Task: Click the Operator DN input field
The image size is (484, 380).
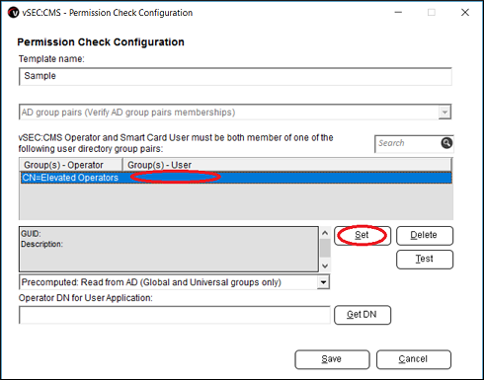Action: pyautogui.click(x=175, y=315)
